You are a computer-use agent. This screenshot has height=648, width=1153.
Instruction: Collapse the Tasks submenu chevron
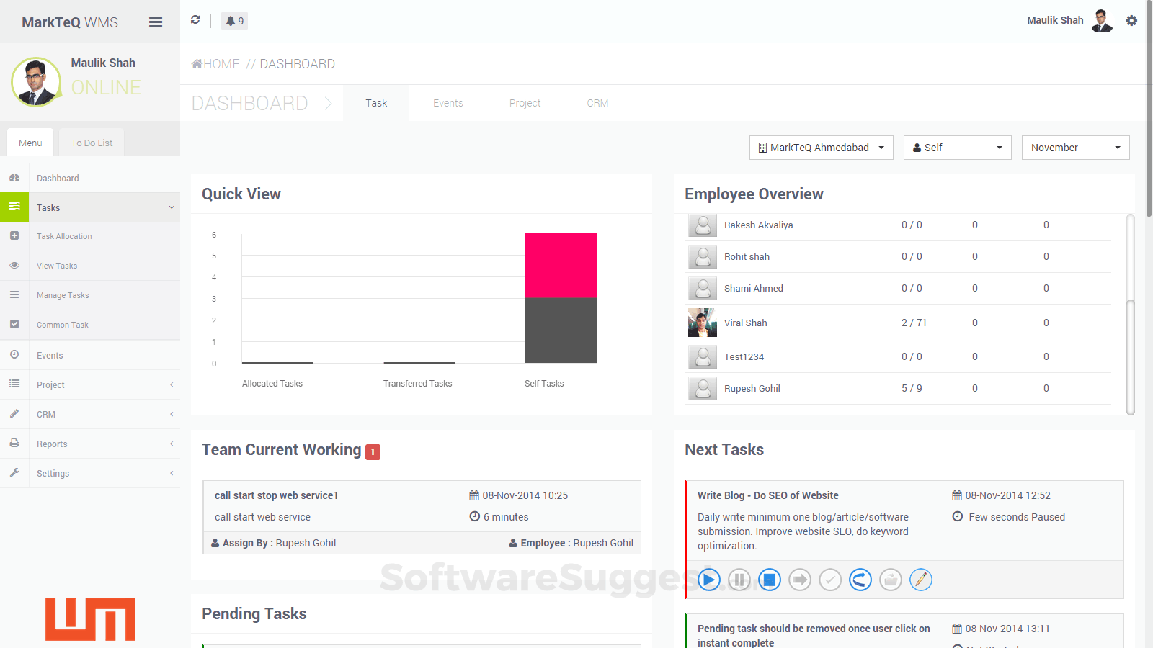pos(172,207)
